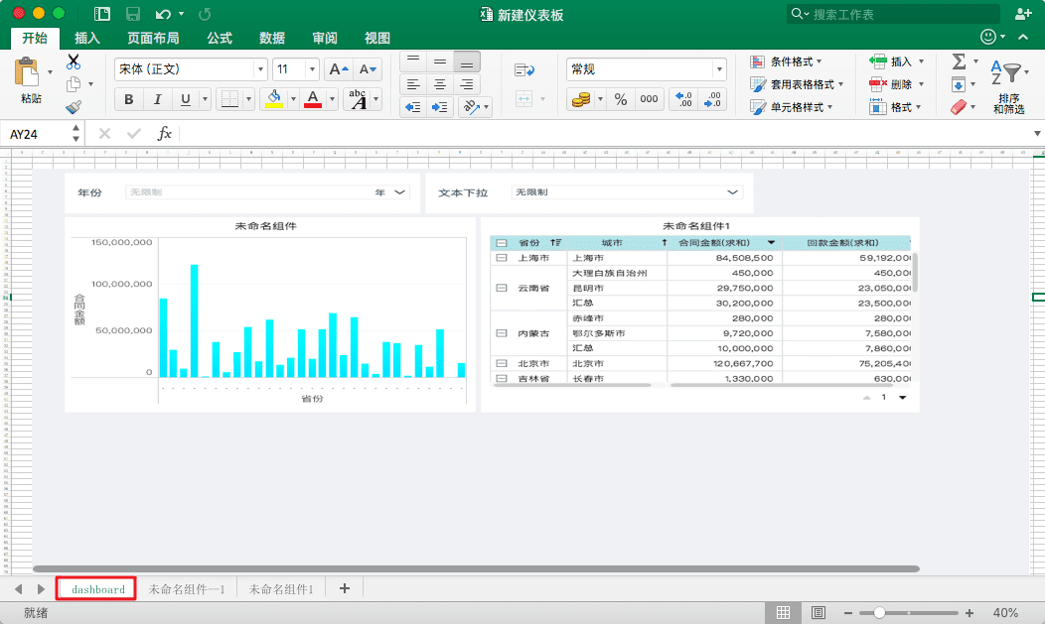1045x624 pixels.
Task: Open the 宋体 font name dropdown
Action: (x=261, y=69)
